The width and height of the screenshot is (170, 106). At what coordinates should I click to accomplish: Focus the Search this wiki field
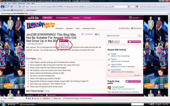coord(122,36)
